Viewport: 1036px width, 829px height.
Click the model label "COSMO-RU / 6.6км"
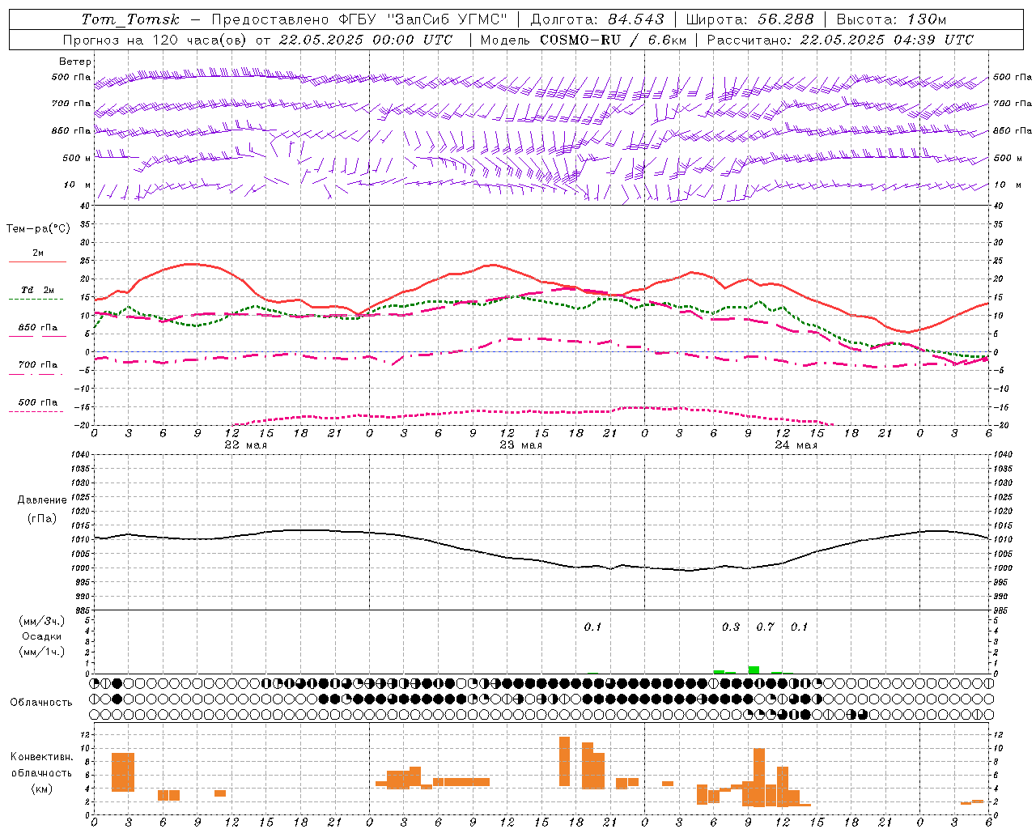(613, 40)
